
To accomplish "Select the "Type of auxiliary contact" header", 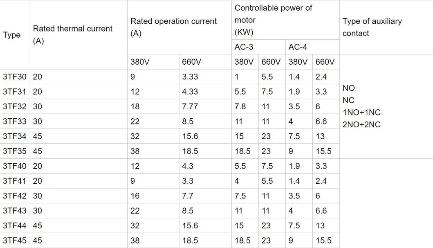I will pos(372,27).
